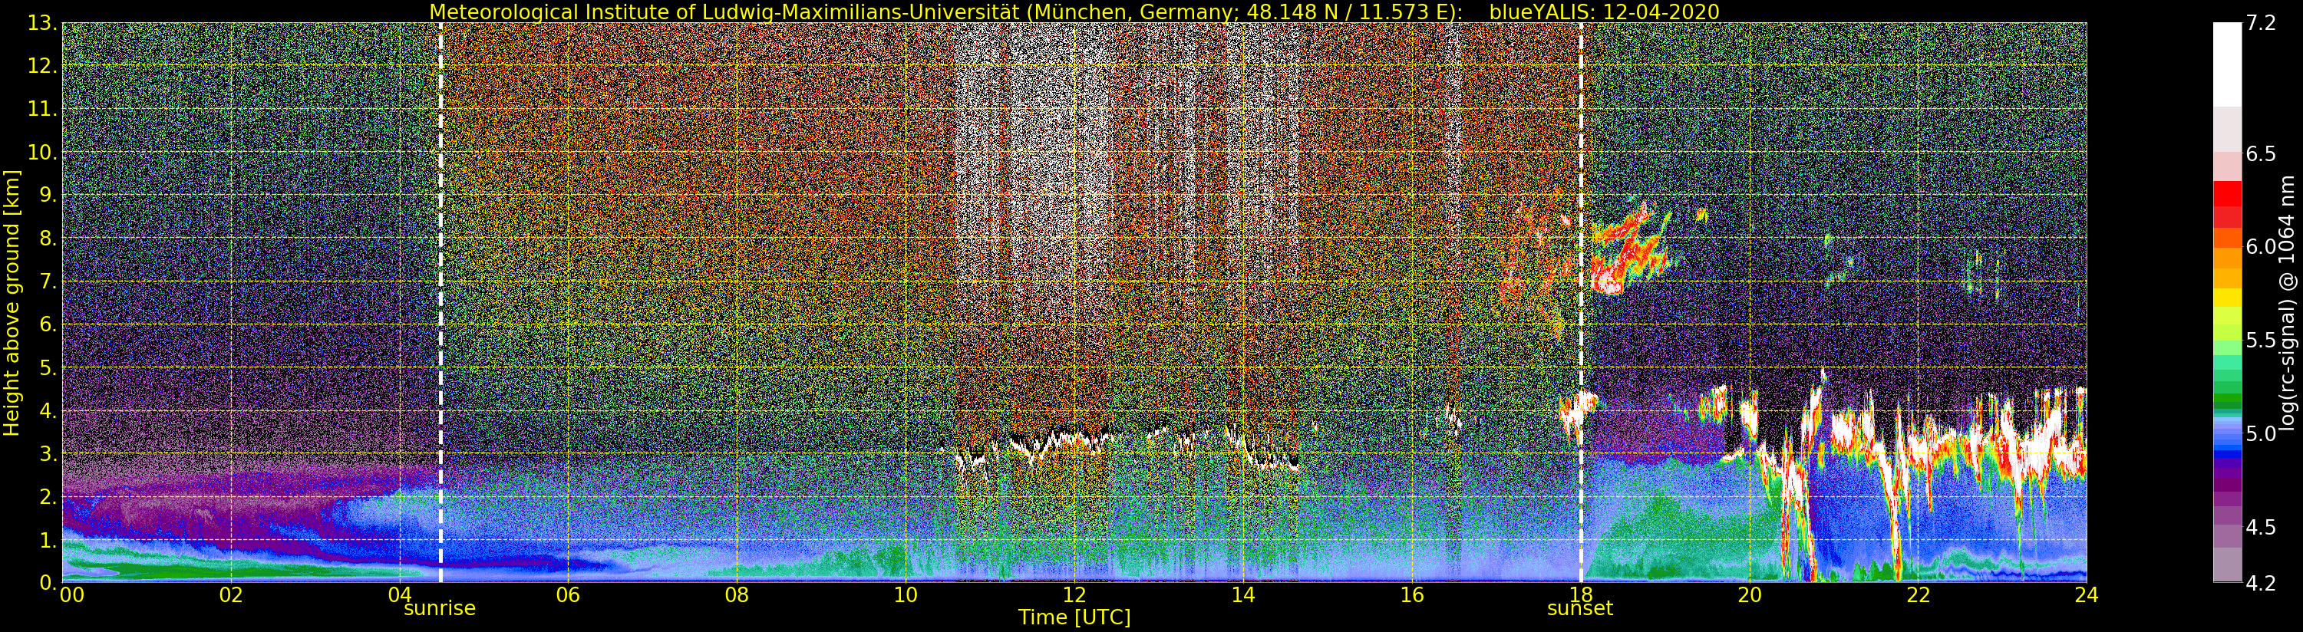Click the y-axis tick label '1.'
This screenshot has height=632, width=2303.
tap(48, 539)
